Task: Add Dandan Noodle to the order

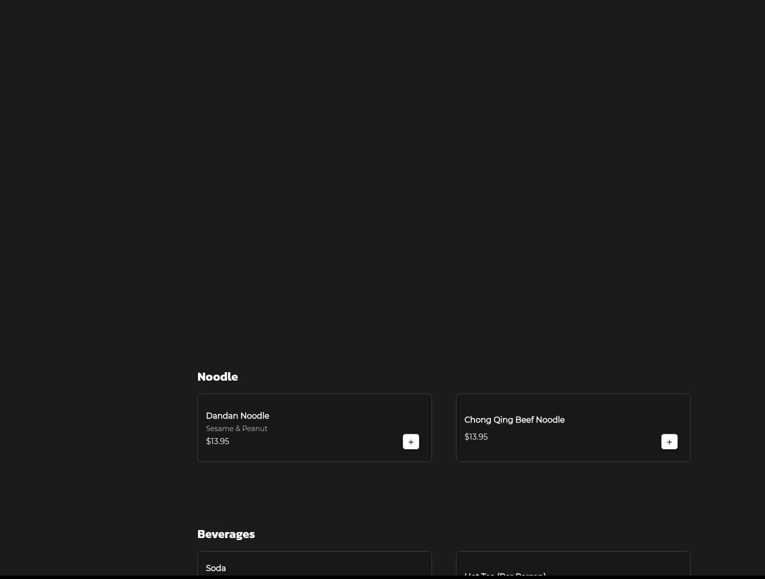Action: pyautogui.click(x=410, y=442)
